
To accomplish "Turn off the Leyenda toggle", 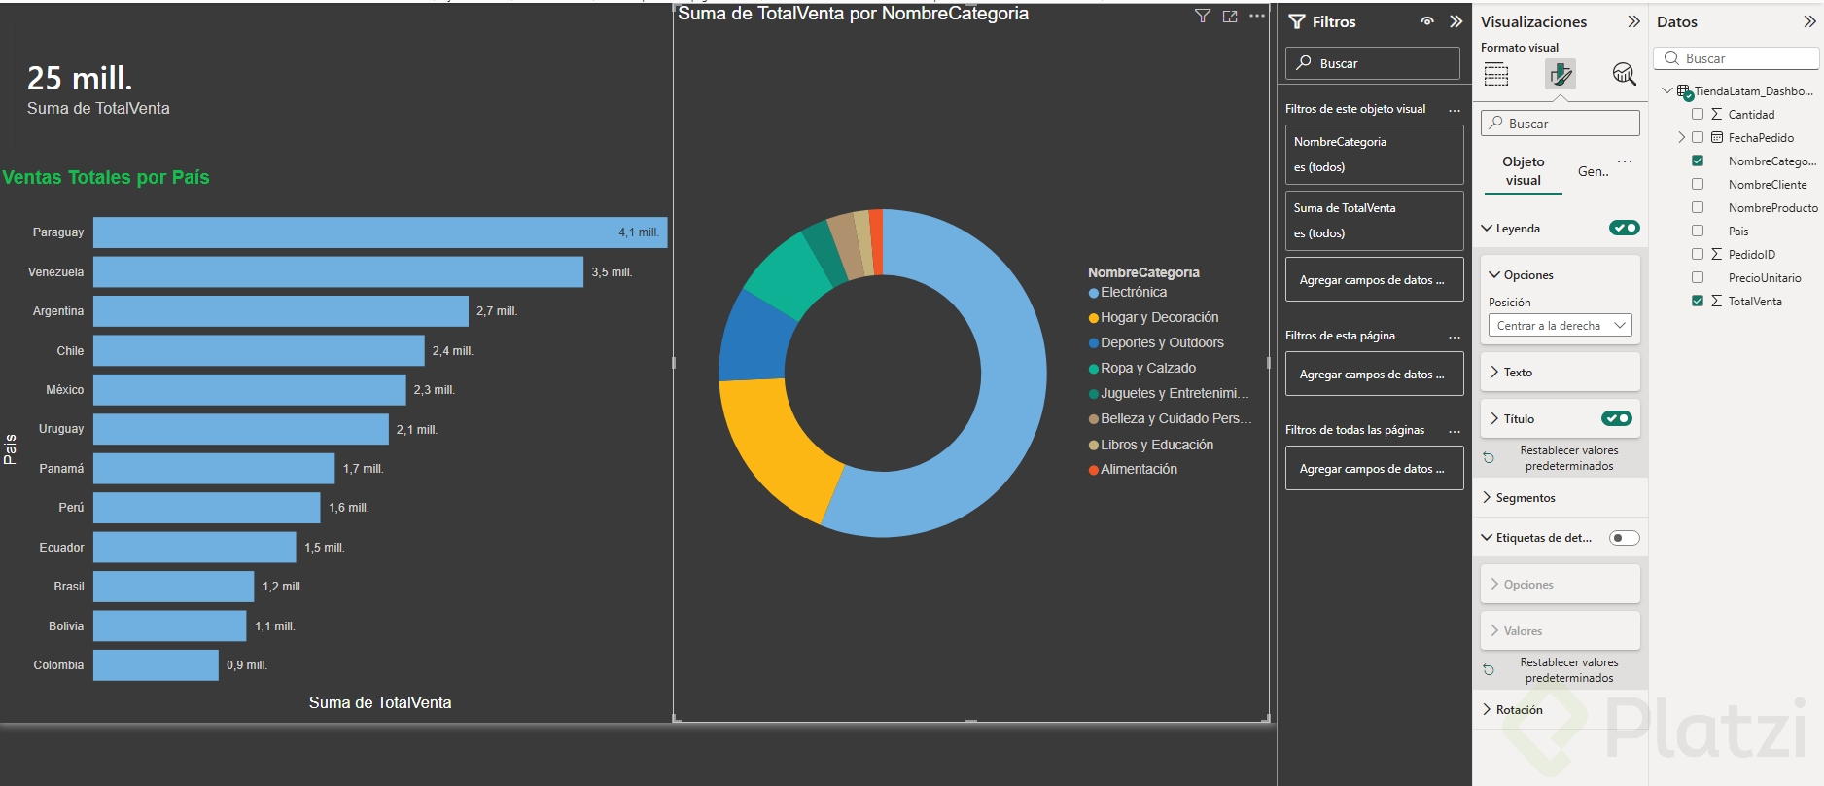I will [x=1625, y=228].
